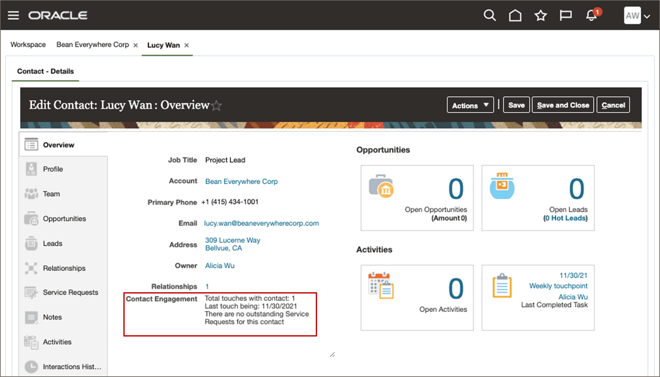
Task: Click Alicia Wu in Last Completed Task
Action: (573, 297)
